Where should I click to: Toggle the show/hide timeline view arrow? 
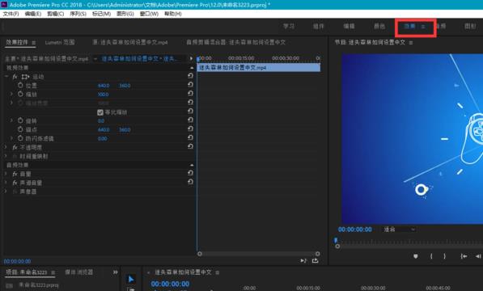click(x=191, y=58)
